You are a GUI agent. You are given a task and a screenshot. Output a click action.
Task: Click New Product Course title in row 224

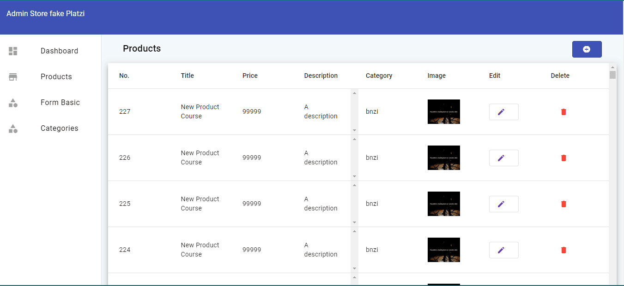click(200, 250)
